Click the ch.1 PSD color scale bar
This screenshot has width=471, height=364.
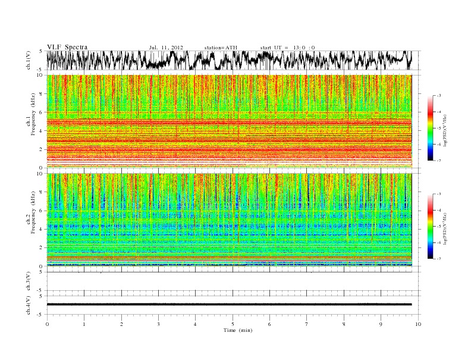(x=430, y=128)
